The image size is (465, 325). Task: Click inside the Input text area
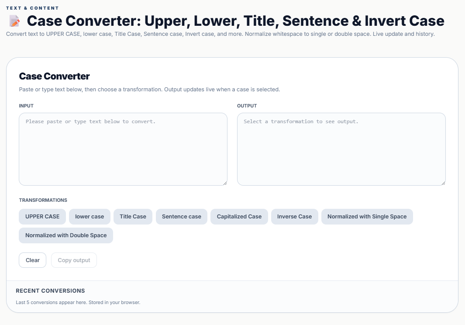(x=123, y=149)
